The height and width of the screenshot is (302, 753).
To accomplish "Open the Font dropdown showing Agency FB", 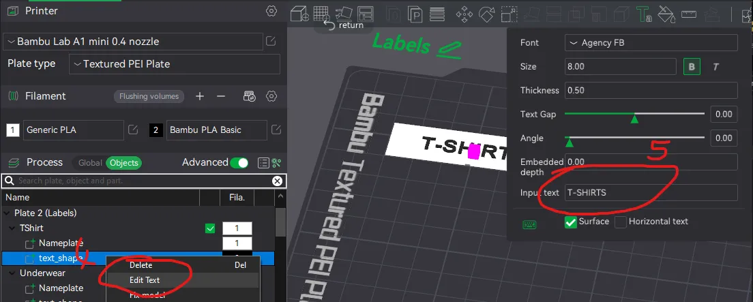I will click(x=651, y=43).
